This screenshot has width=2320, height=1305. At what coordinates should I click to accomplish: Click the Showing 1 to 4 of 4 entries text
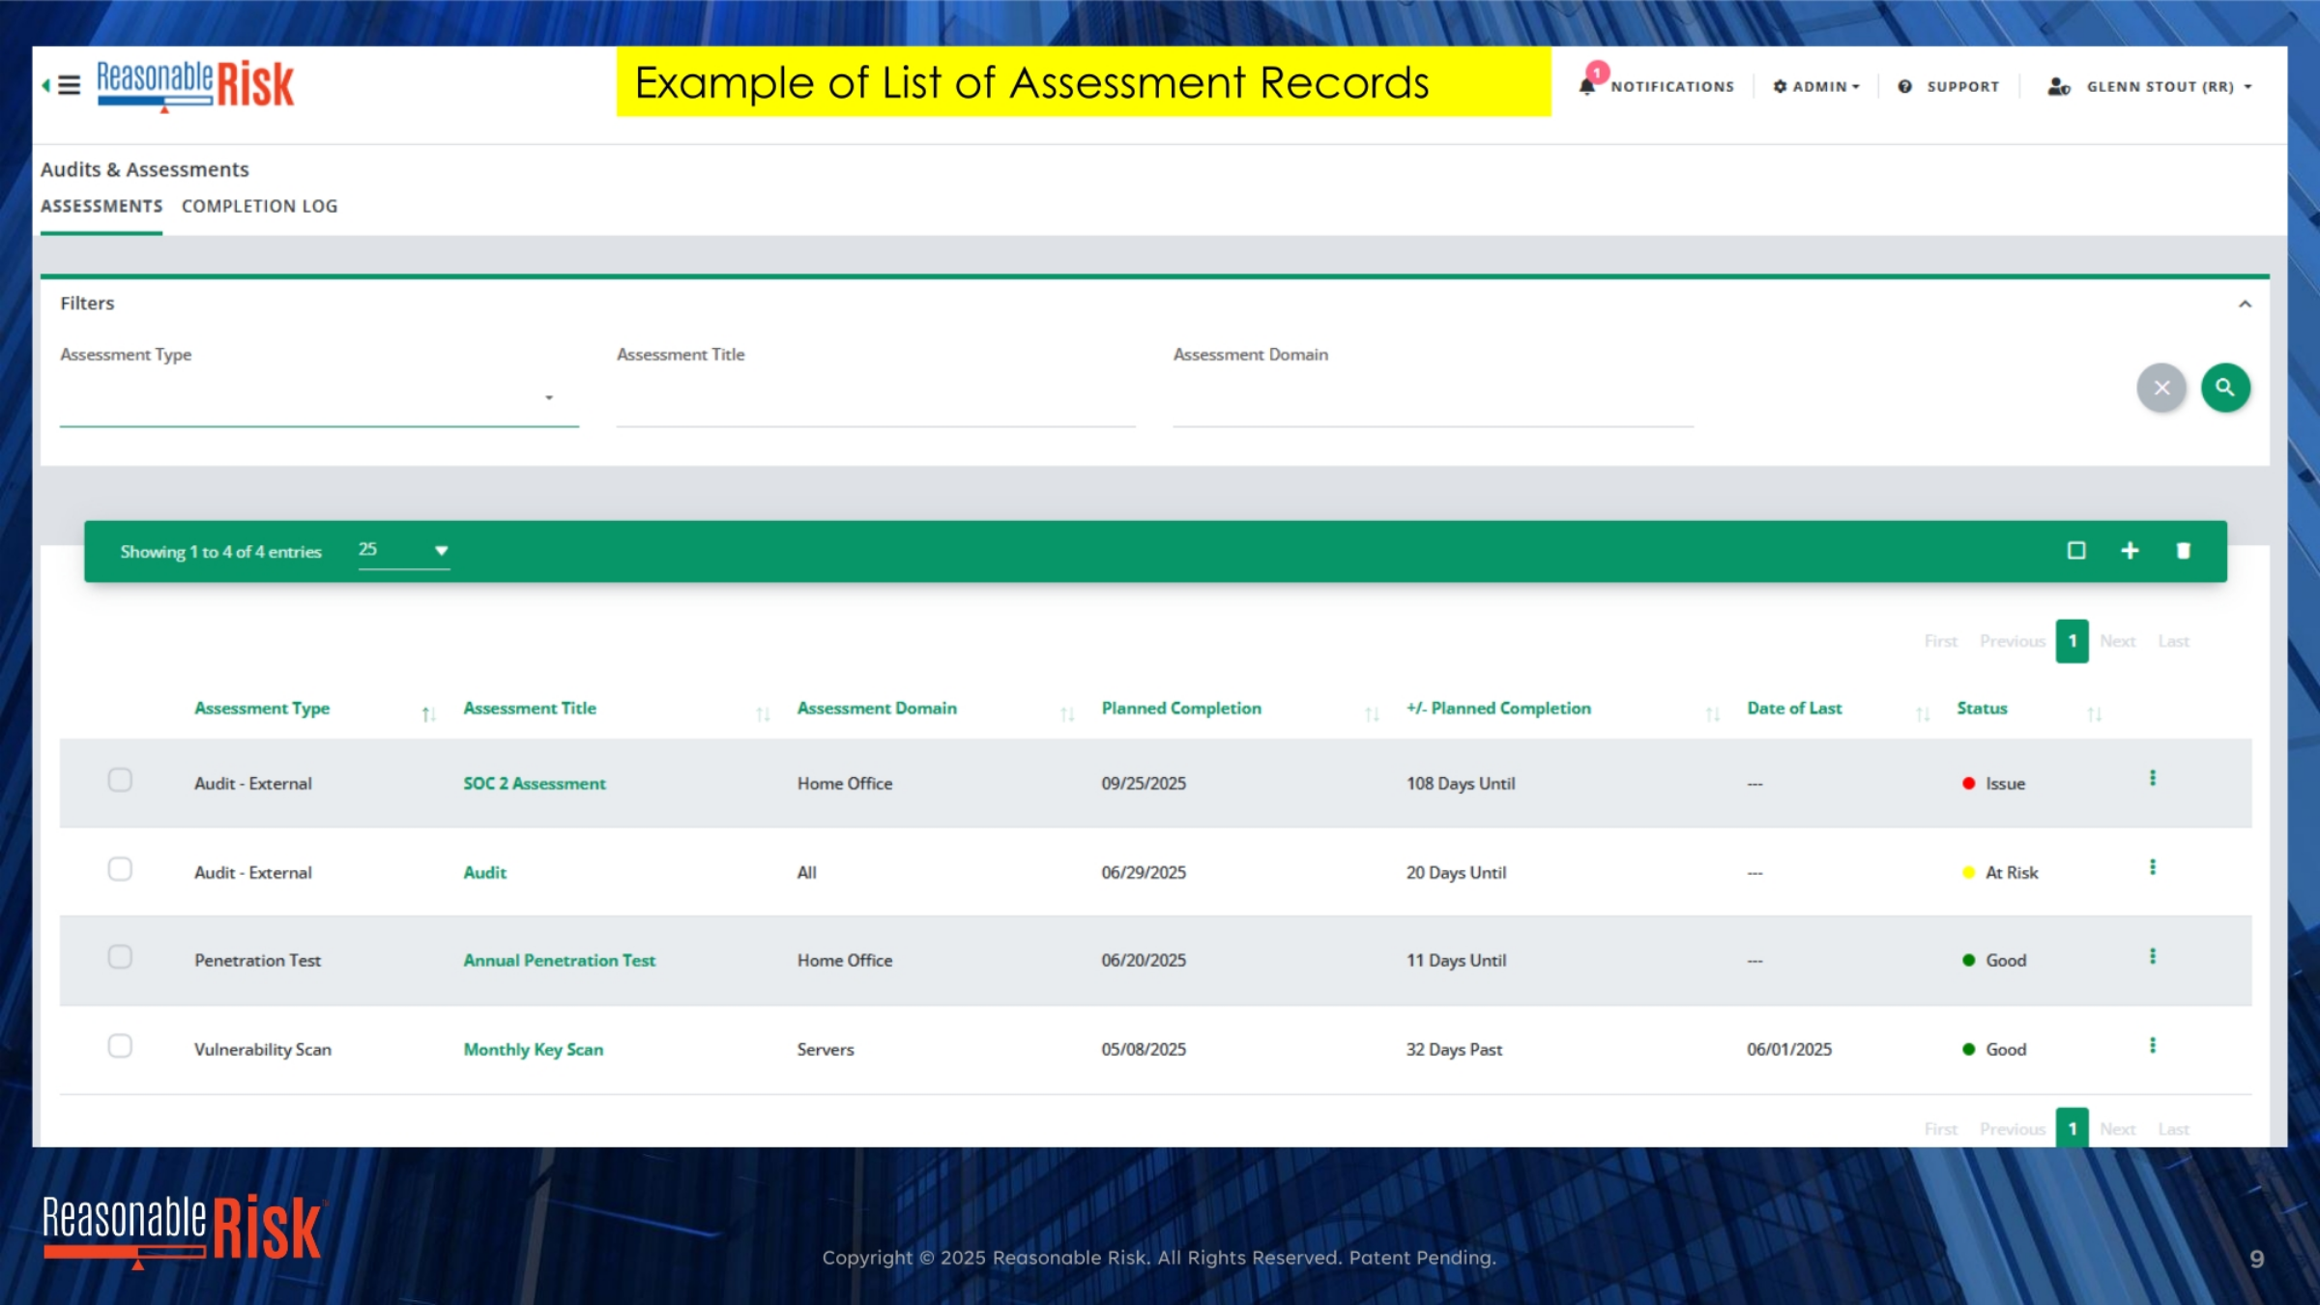[x=220, y=551]
